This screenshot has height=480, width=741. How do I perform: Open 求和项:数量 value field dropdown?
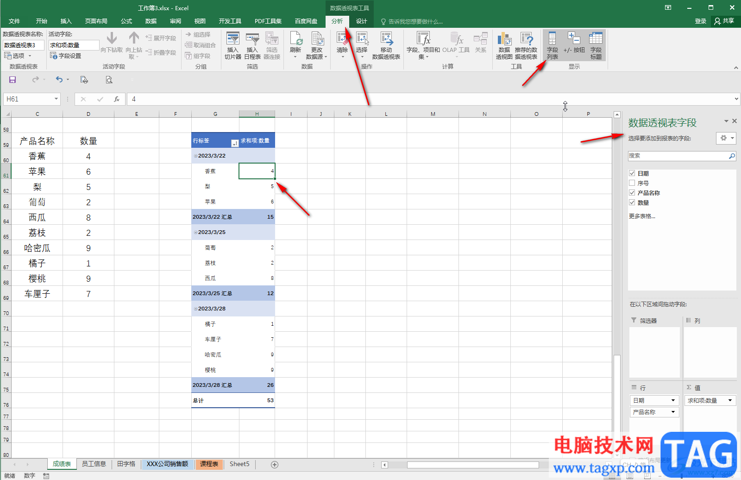point(730,400)
